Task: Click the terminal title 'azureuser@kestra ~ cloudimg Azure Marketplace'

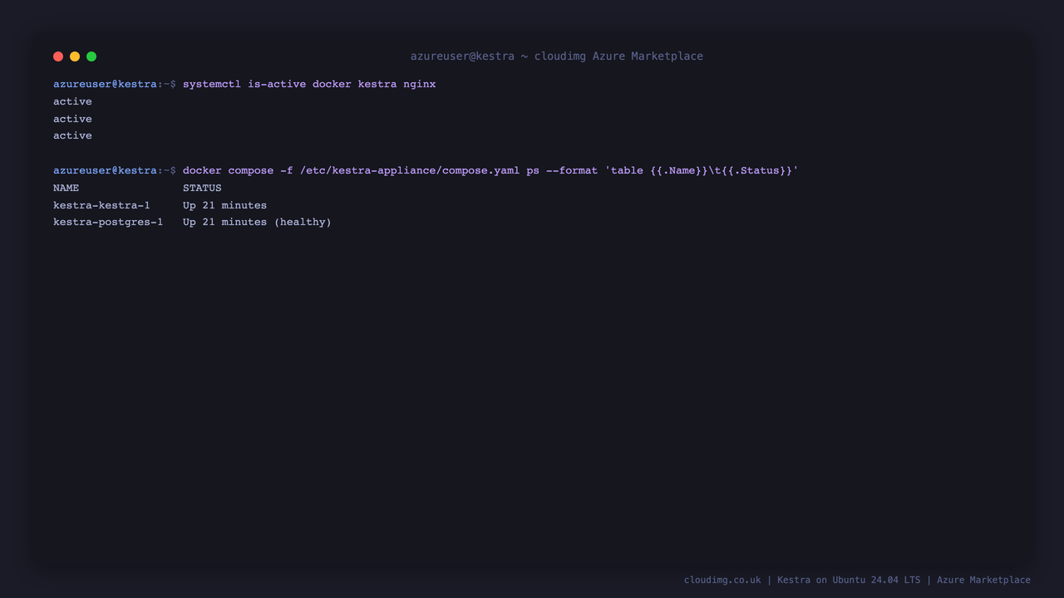Action: (x=557, y=56)
